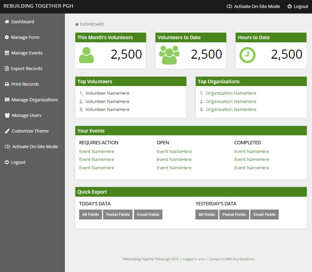Open first event under REQUIRES ACTION

96,151
